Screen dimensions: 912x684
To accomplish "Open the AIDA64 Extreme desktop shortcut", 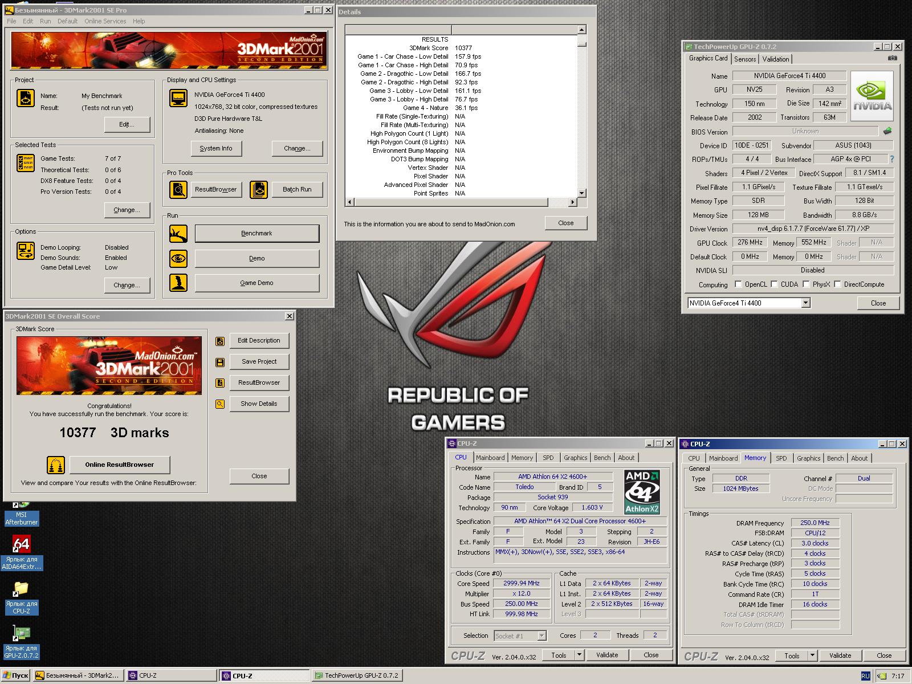I will [x=21, y=552].
